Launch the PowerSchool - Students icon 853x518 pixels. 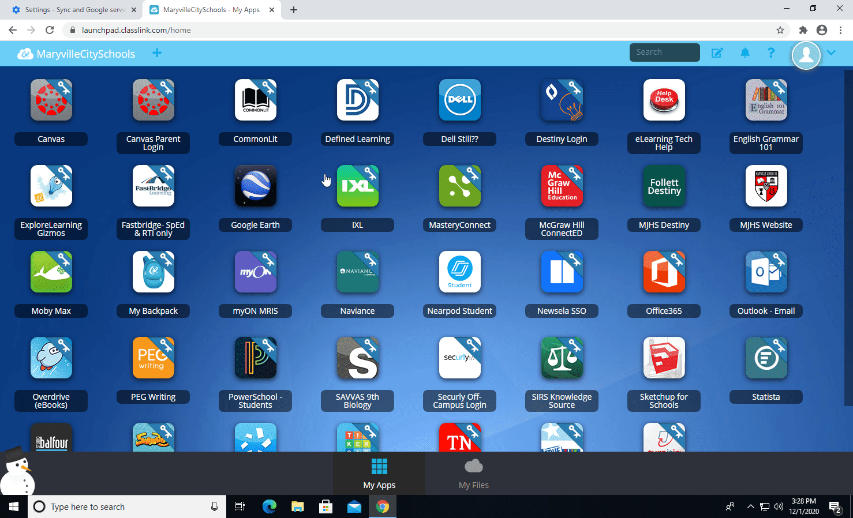pos(256,358)
